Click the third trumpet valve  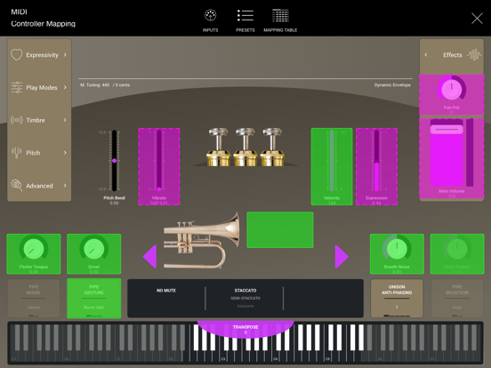click(x=272, y=147)
